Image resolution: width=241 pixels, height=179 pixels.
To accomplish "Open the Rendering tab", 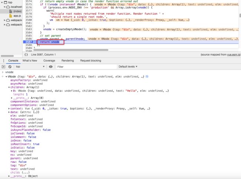I will point(67,61).
